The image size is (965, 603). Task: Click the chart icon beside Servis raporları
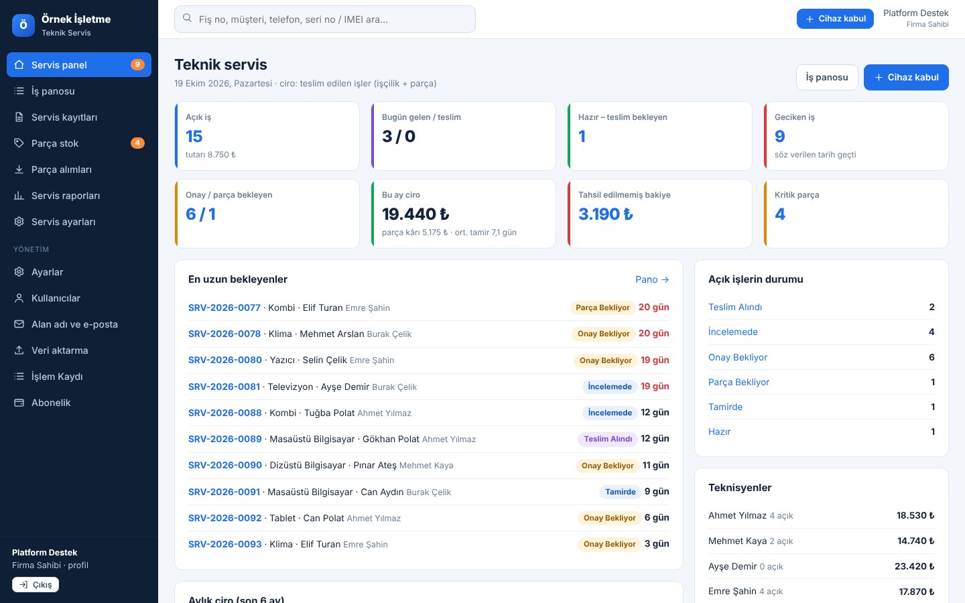pos(19,196)
